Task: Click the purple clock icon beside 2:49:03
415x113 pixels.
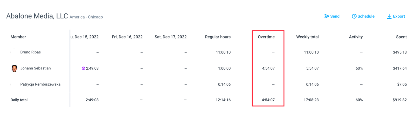Action: coord(84,68)
